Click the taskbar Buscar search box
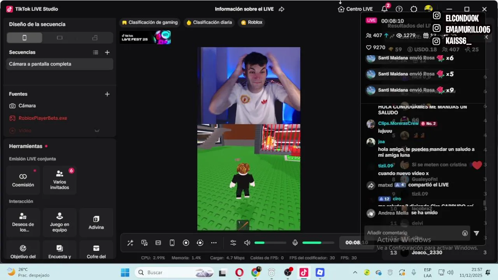This screenshot has height=280, width=498. coord(174,272)
